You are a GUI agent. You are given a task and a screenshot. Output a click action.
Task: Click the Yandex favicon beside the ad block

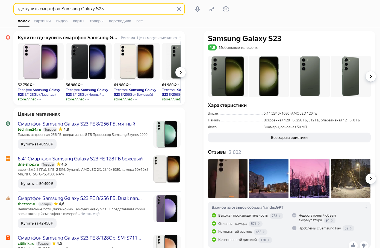pos(8,37)
